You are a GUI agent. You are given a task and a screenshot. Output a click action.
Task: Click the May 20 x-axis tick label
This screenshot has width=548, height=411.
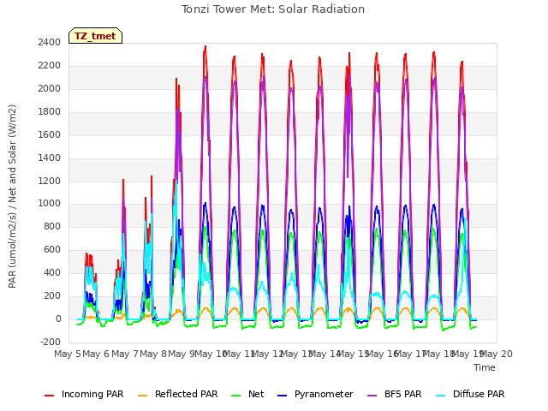(497, 354)
